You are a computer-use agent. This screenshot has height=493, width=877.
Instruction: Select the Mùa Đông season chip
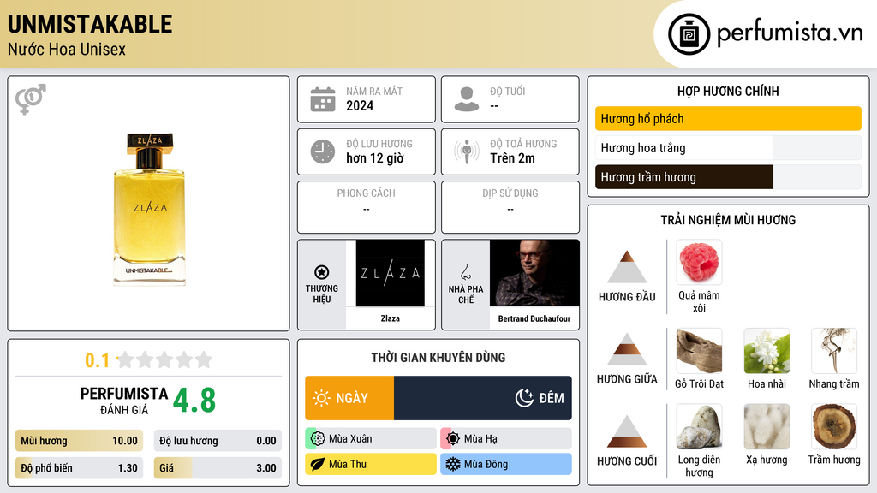coord(506,464)
